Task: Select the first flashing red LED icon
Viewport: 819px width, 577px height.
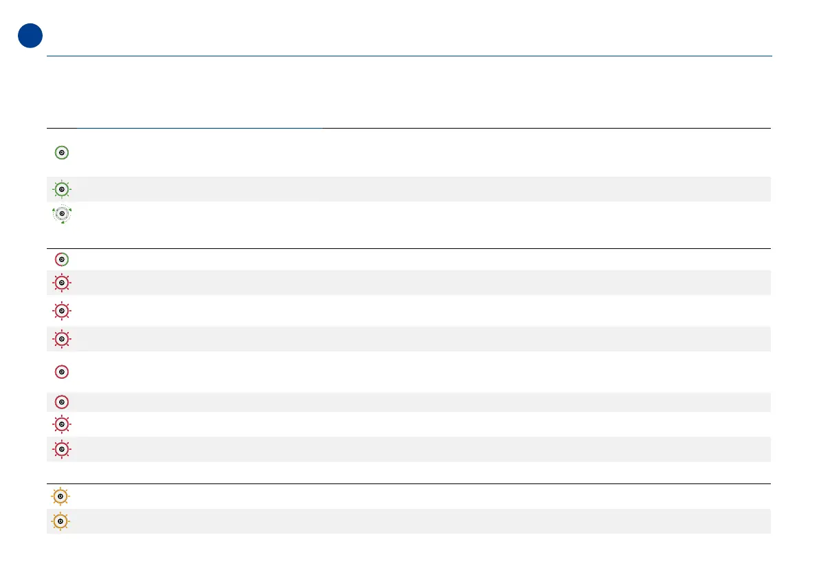Action: pos(61,283)
